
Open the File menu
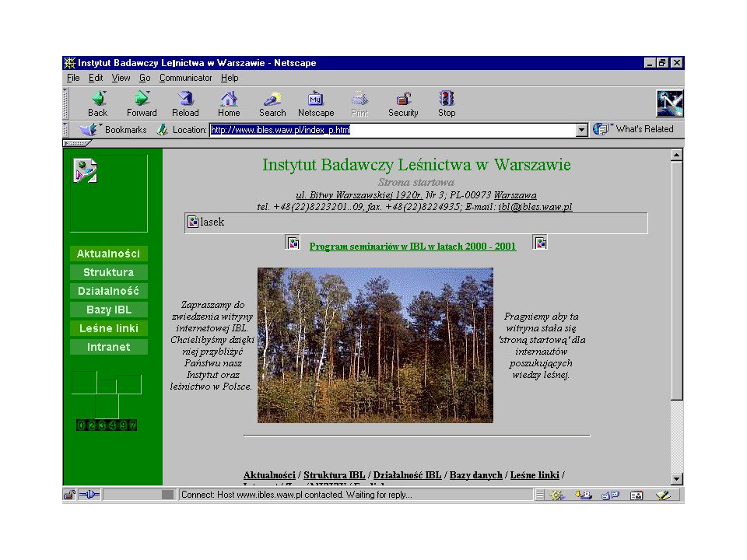(73, 78)
